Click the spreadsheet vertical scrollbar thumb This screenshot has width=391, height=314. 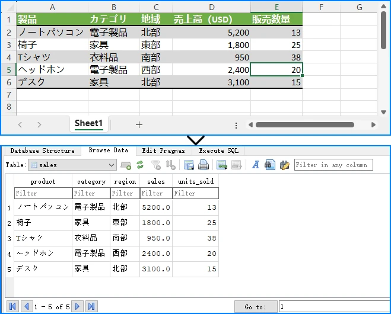383,30
